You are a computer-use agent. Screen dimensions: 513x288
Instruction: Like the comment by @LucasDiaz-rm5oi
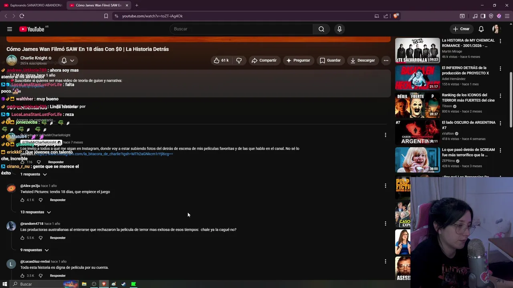click(x=22, y=276)
